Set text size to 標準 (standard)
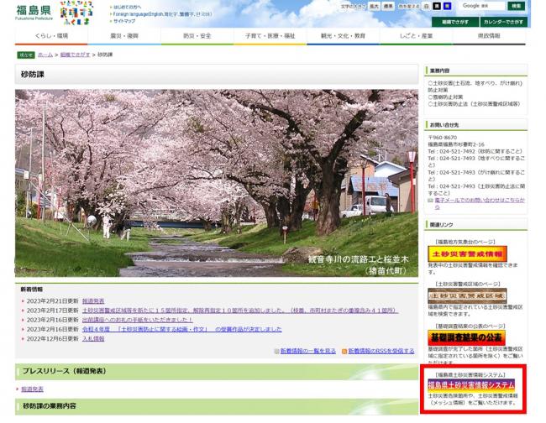This screenshot has width=546, height=423. pos(388,6)
